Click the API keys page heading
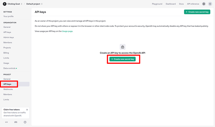Image resolution: width=215 pixels, height=127 pixels. click(x=40, y=12)
